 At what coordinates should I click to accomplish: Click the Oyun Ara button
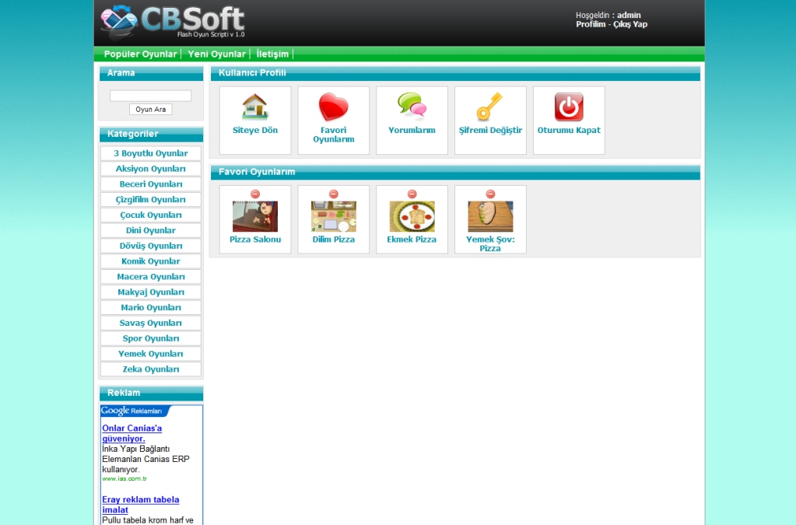point(151,109)
